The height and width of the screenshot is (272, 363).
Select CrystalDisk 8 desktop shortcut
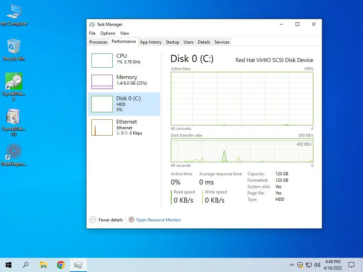[14, 87]
